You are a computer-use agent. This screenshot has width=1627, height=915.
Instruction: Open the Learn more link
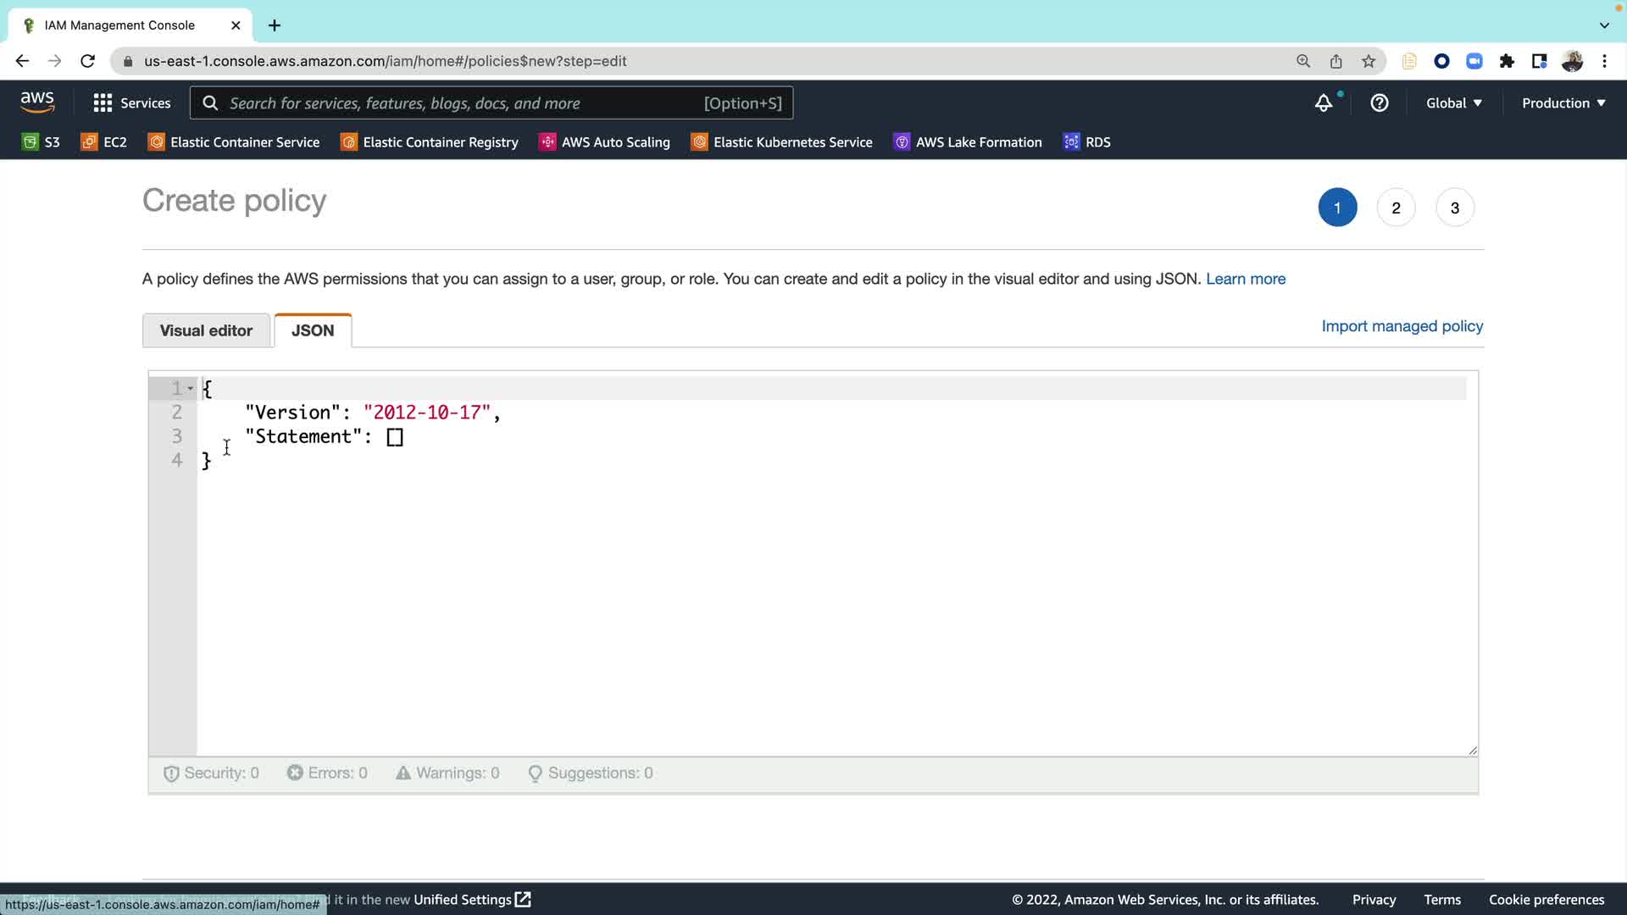(1245, 279)
